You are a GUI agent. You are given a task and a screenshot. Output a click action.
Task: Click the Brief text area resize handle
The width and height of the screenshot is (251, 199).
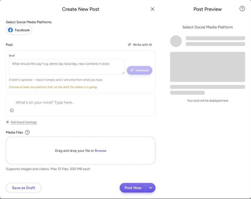tap(123, 73)
